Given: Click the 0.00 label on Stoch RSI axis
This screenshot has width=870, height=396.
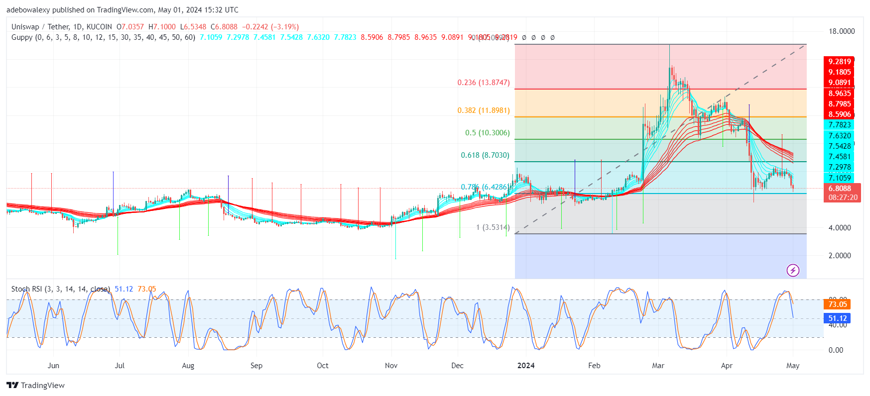Looking at the screenshot, I should coord(836,350).
